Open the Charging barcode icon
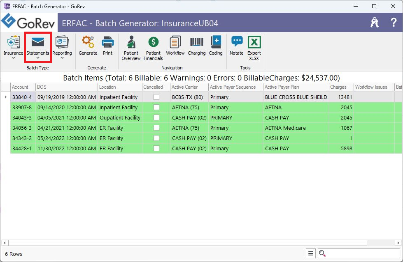Image resolution: width=403 pixels, height=262 pixels. point(197,42)
